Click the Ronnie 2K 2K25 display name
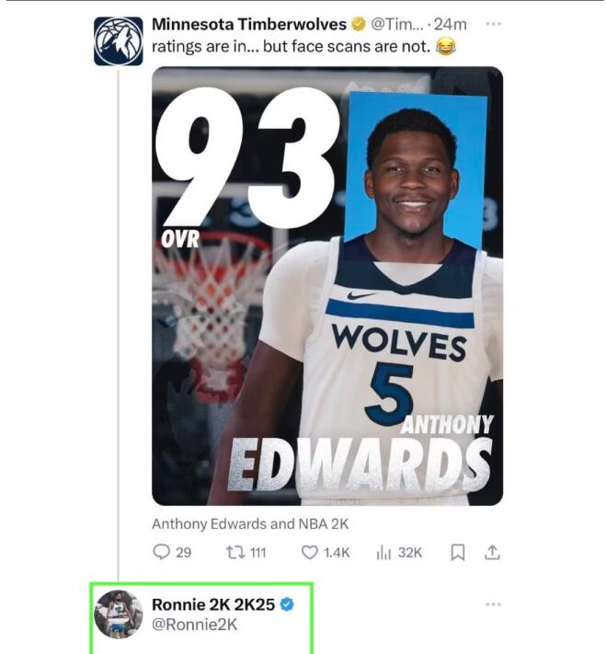Screen dimensions: 606x654 point(213,604)
